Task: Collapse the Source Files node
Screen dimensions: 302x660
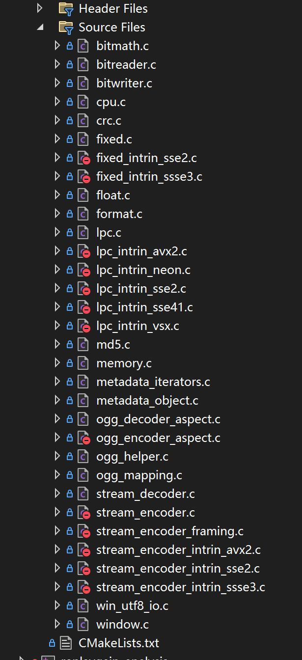Action: tap(40, 27)
